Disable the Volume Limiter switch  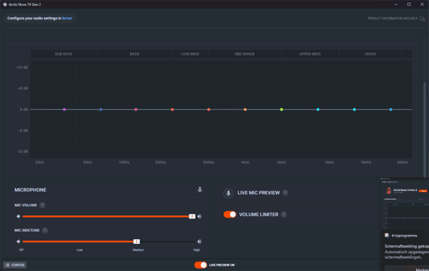coord(230,215)
